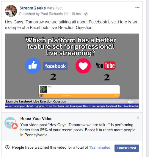This screenshot has height=157, width=149.
Task: Click the question mark beside Paul Richards
Action: [66, 14]
